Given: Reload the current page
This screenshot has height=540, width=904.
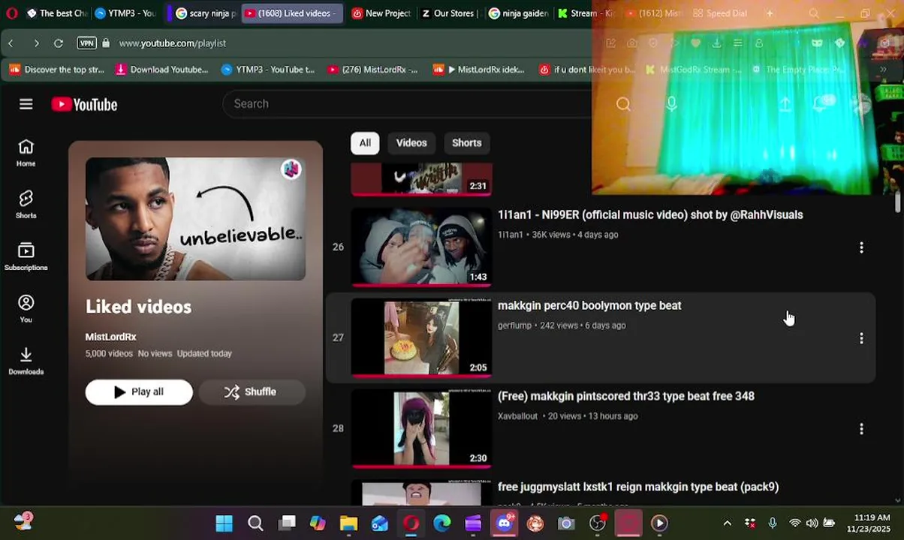Looking at the screenshot, I should (59, 43).
